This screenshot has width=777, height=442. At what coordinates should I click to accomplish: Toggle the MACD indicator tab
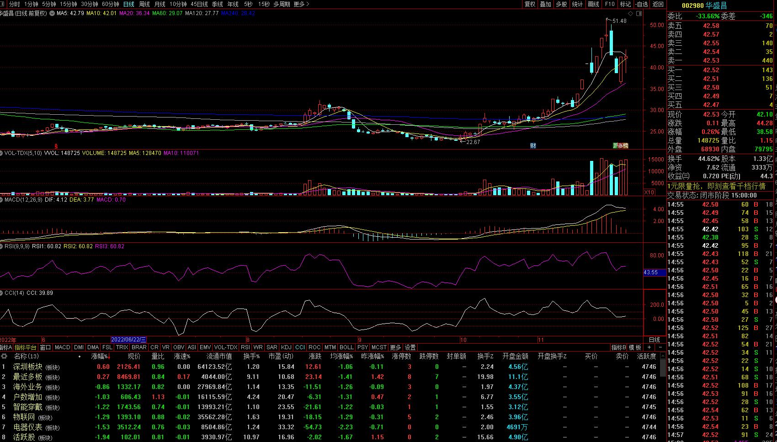click(x=63, y=347)
